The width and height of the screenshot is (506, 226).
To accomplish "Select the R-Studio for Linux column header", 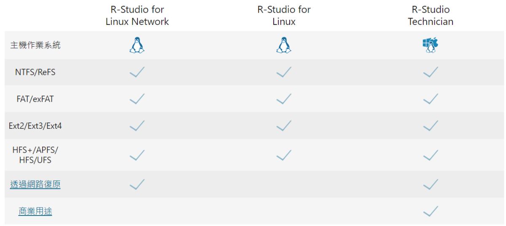I will 284,16.
